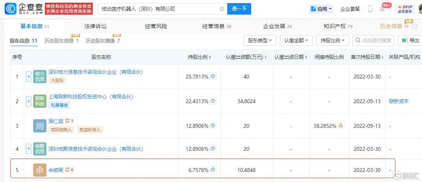Expand row 4 深圳核聚信息 shareholder details

coord(29,149)
